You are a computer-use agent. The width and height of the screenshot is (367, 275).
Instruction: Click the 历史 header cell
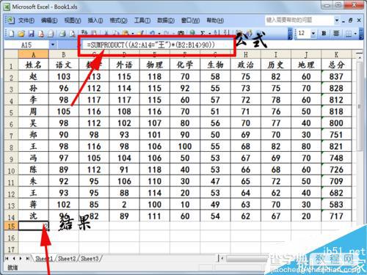(x=276, y=65)
